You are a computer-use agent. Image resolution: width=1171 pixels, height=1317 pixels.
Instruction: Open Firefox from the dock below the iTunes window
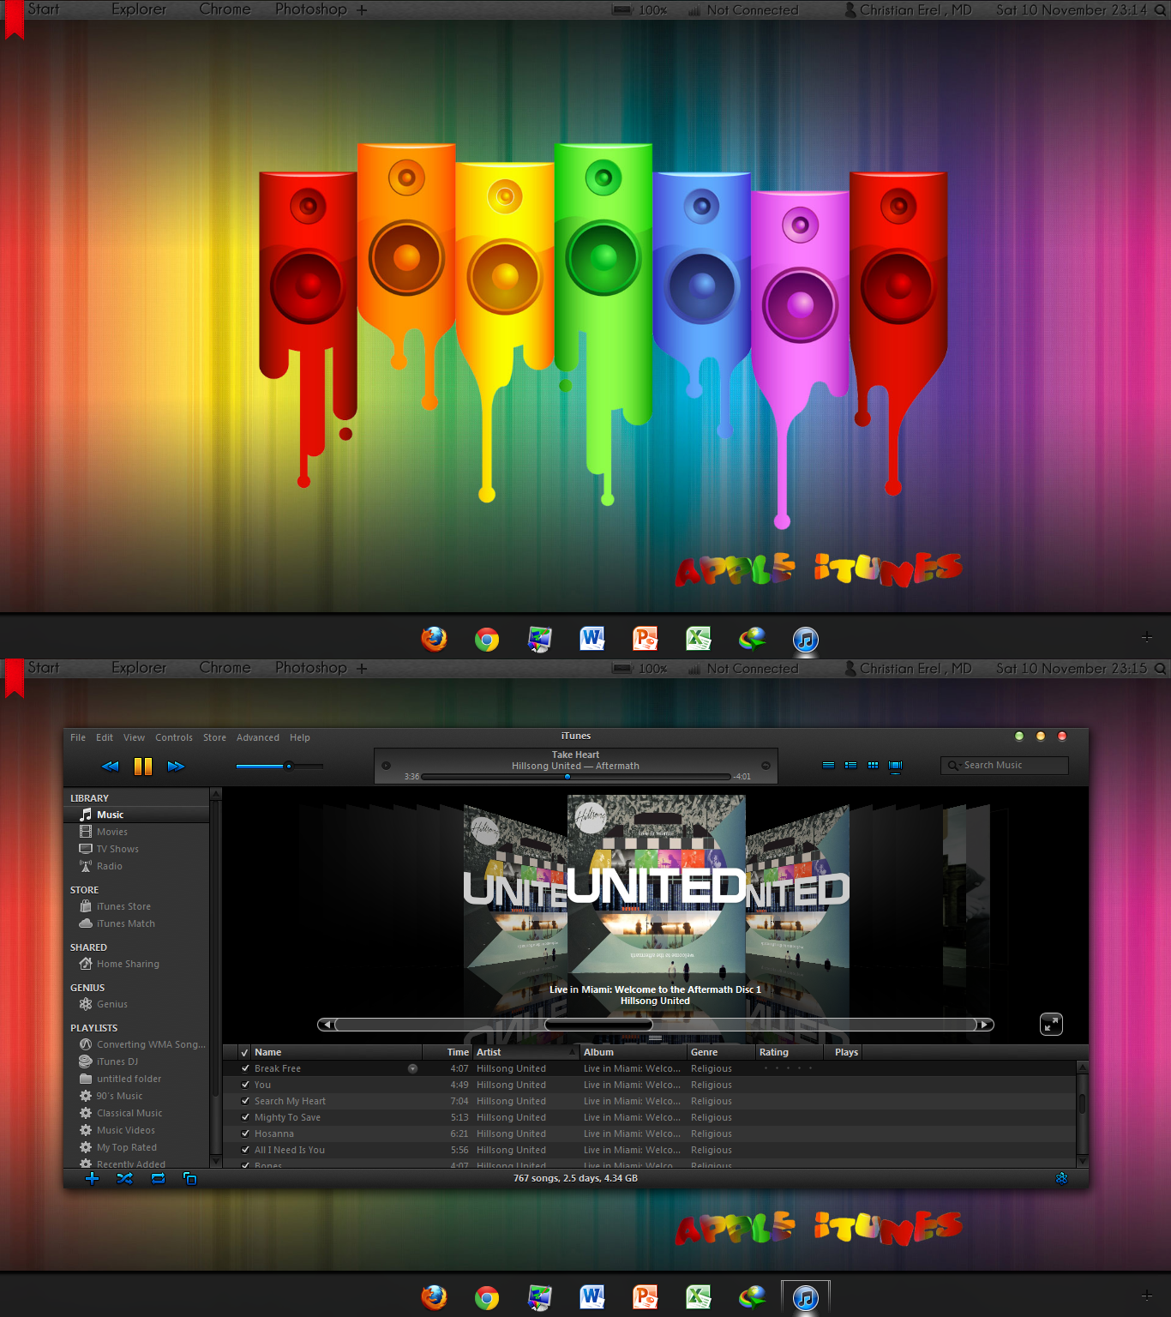click(434, 1297)
